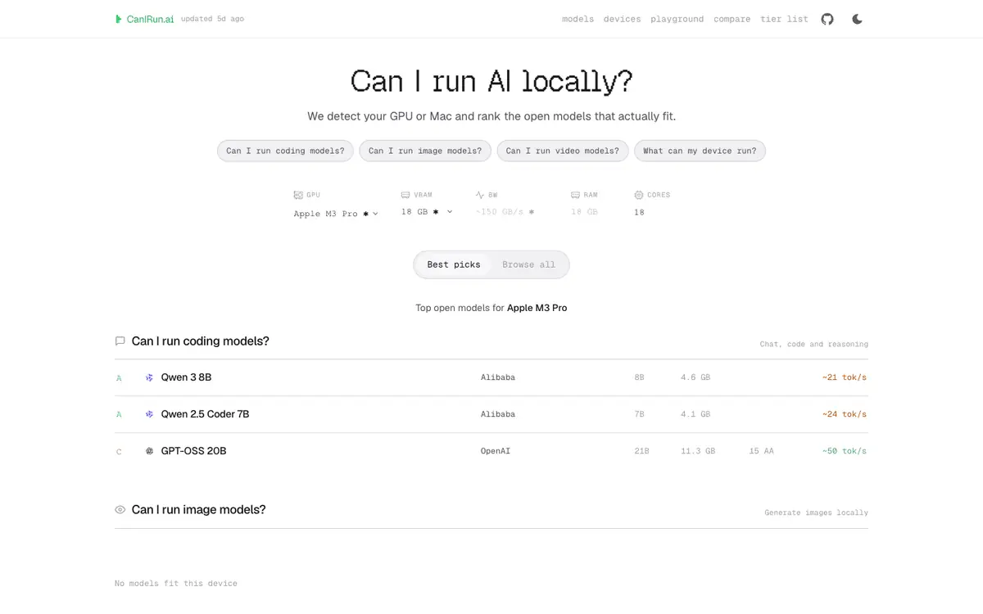
Task: Click the OpenAI vendor label
Action: click(496, 451)
